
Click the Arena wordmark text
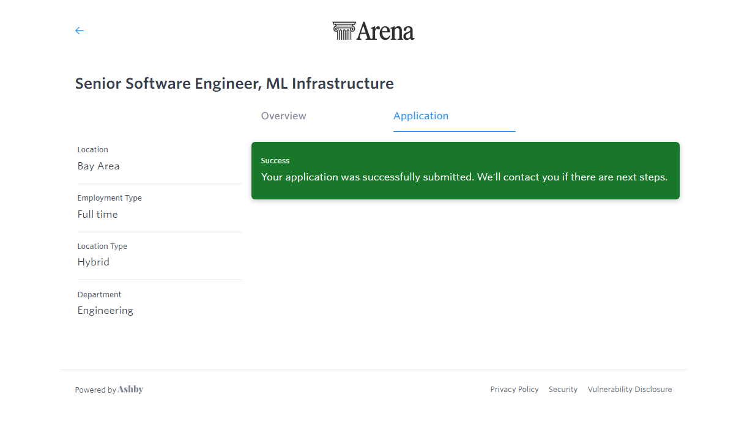tap(385, 31)
